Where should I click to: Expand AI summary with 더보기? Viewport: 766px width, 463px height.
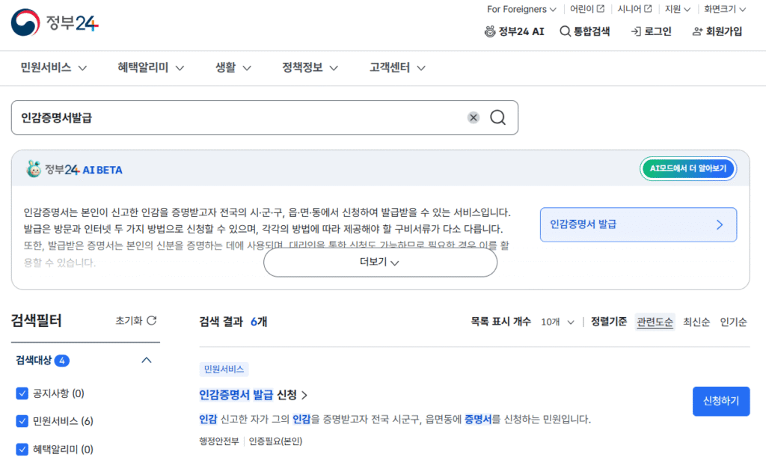coord(380,263)
